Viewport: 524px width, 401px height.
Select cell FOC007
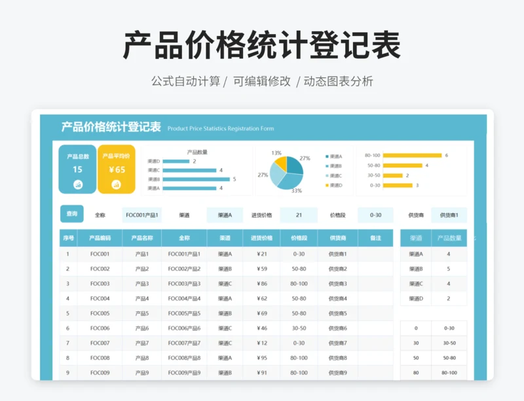pos(100,343)
